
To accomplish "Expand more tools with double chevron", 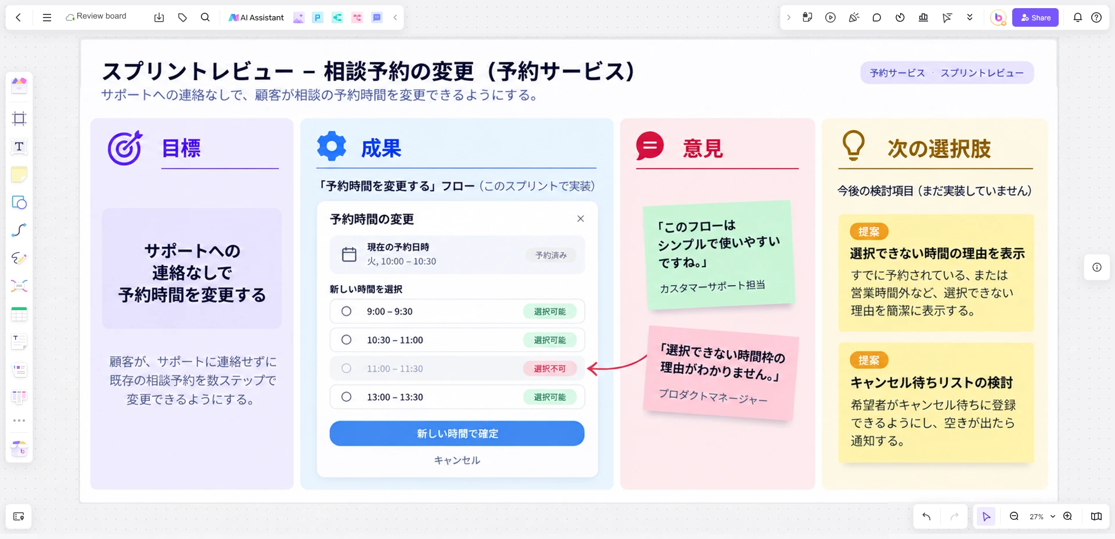I will coord(970,17).
